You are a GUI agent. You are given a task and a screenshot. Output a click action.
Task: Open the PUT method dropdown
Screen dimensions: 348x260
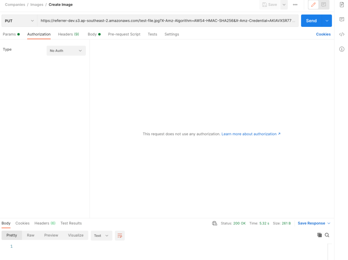click(19, 21)
